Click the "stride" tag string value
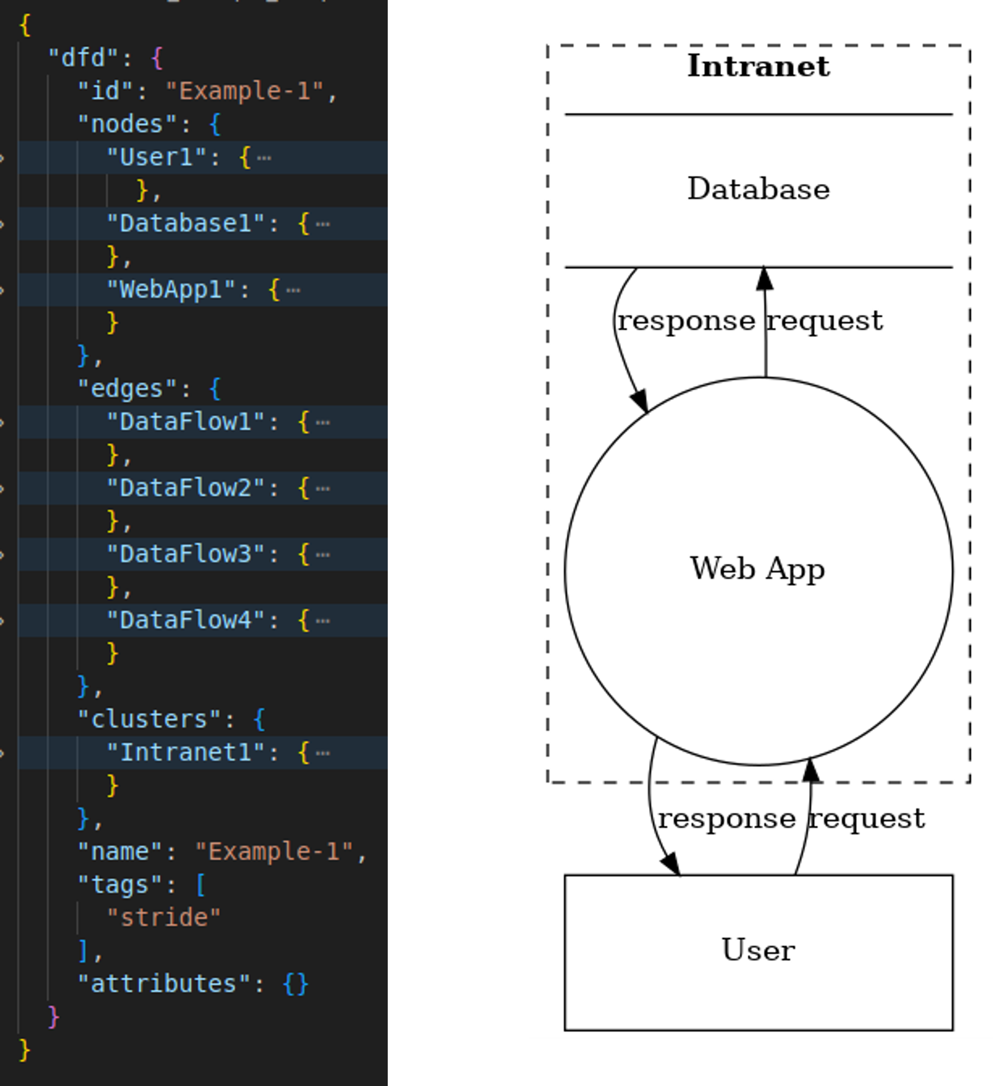993x1086 pixels. coord(164,918)
